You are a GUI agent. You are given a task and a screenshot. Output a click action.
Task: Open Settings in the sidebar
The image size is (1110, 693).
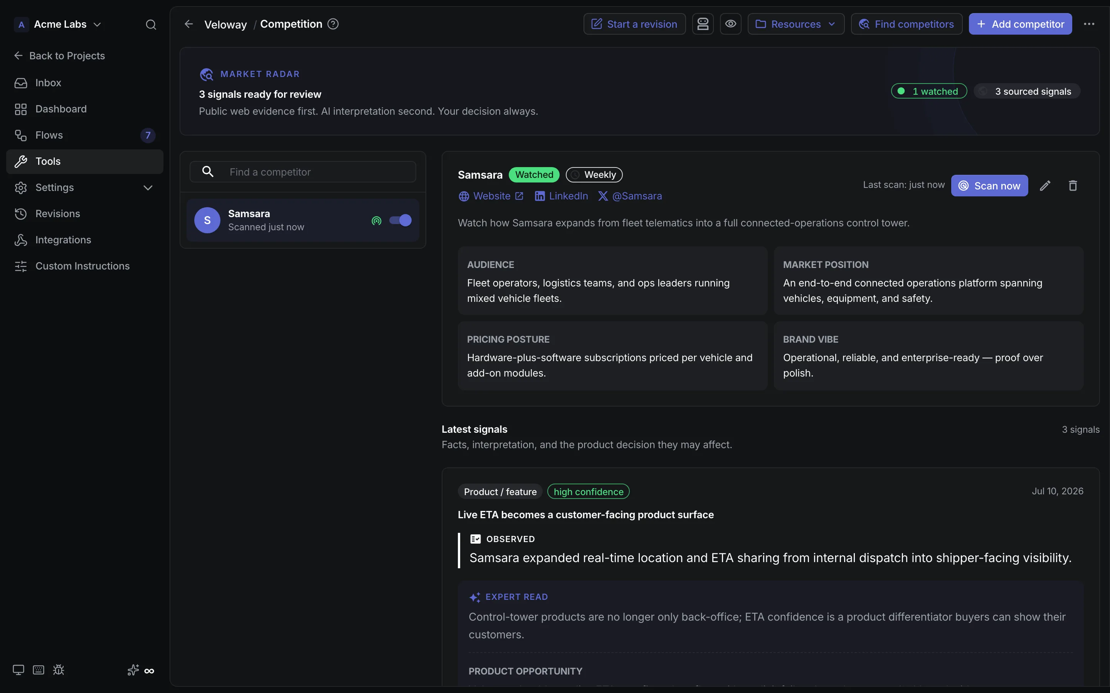[85, 187]
